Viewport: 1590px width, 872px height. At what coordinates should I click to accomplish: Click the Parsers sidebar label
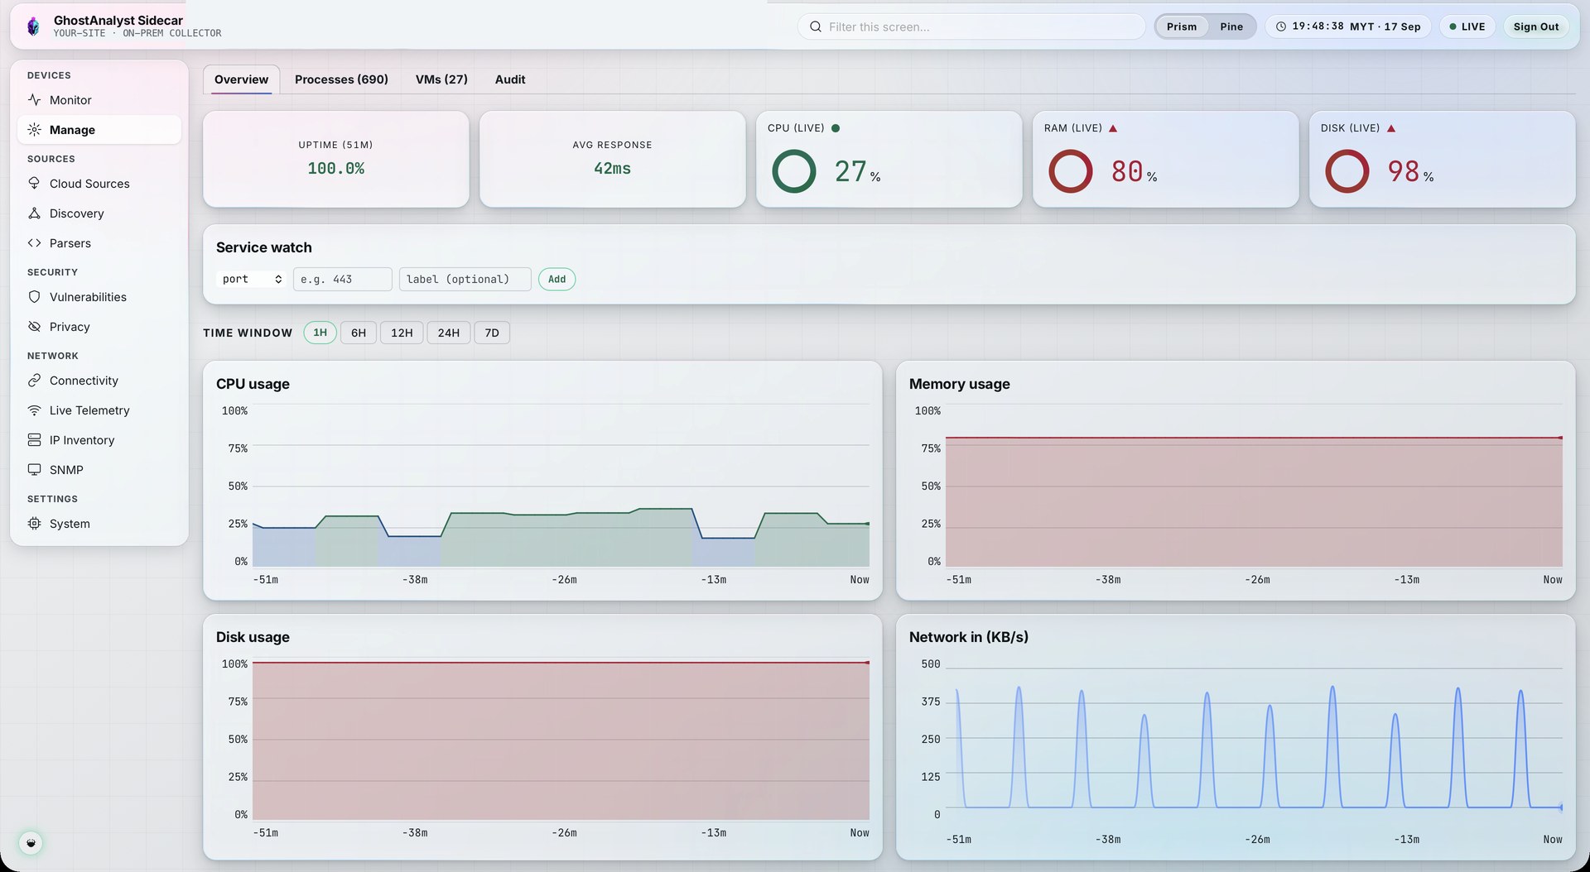(x=70, y=243)
